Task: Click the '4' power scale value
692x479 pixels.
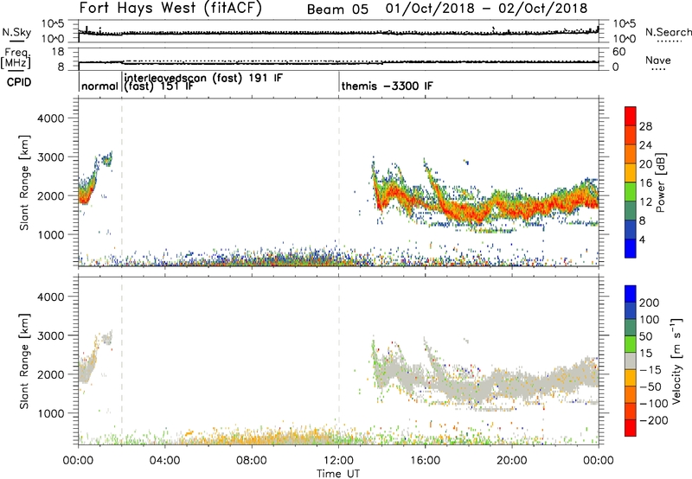Action: pos(642,239)
